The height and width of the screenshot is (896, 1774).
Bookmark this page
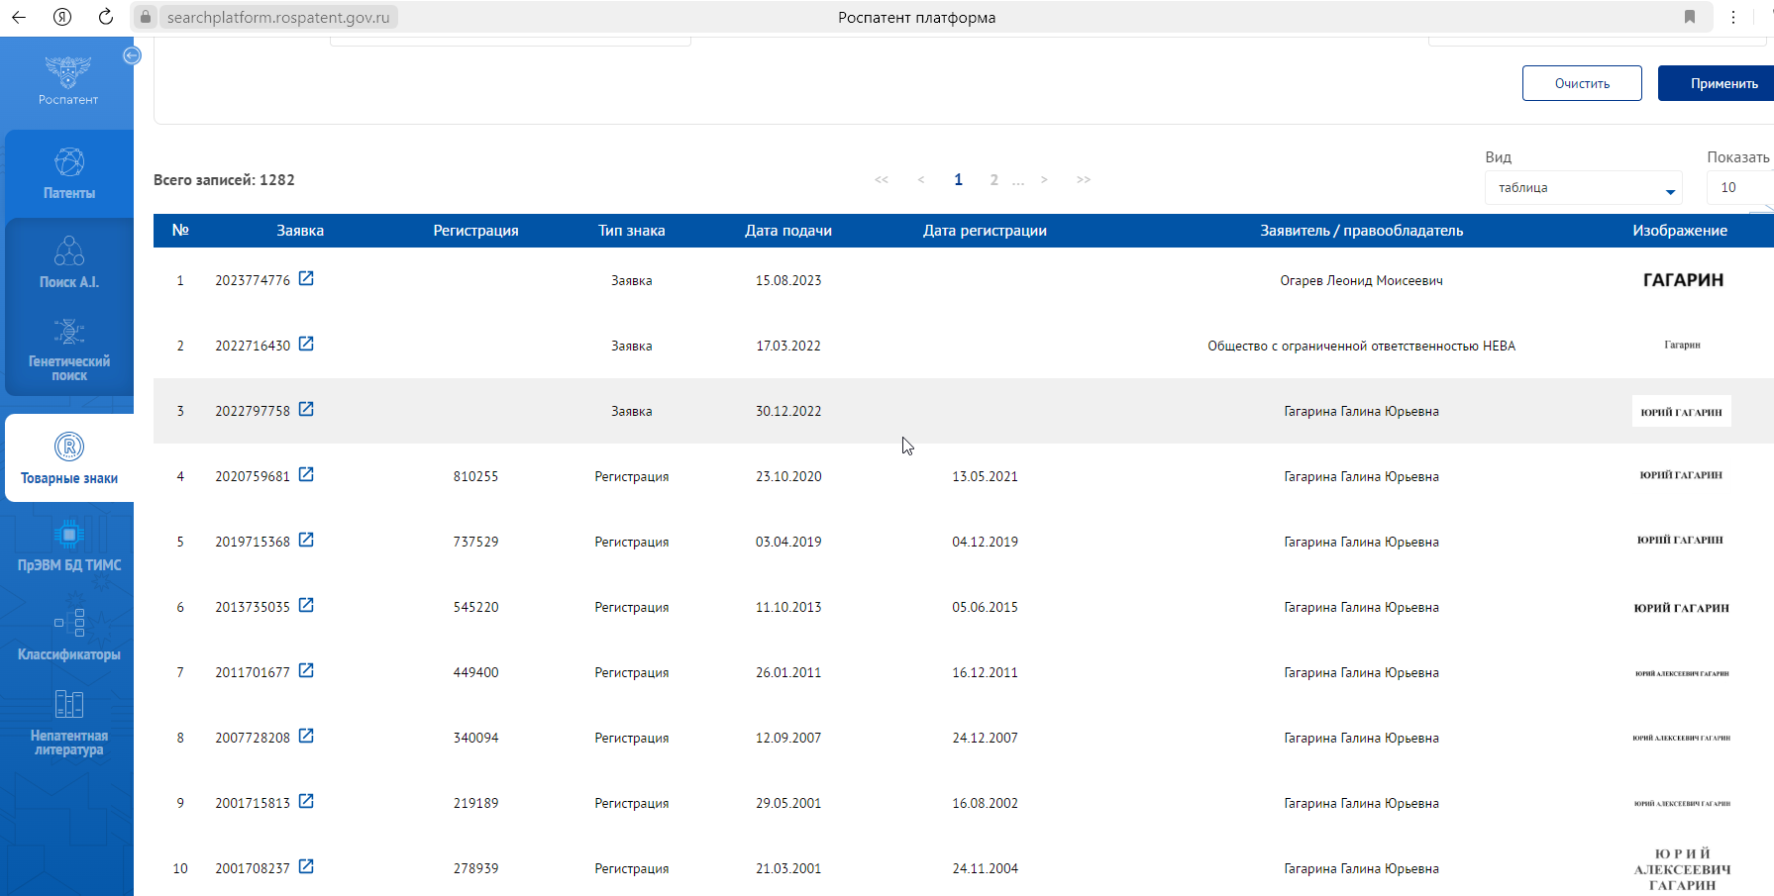(1690, 17)
